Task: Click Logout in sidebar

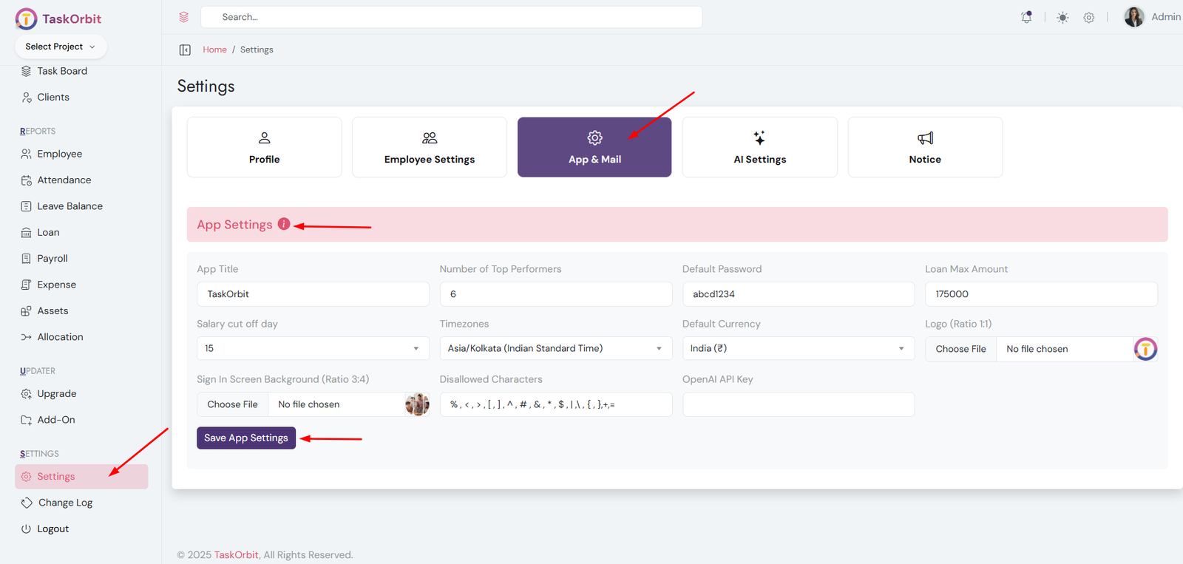Action: pos(53,529)
